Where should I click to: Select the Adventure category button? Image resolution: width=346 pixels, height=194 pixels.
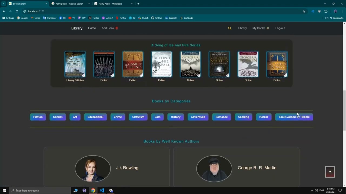[x=198, y=117]
